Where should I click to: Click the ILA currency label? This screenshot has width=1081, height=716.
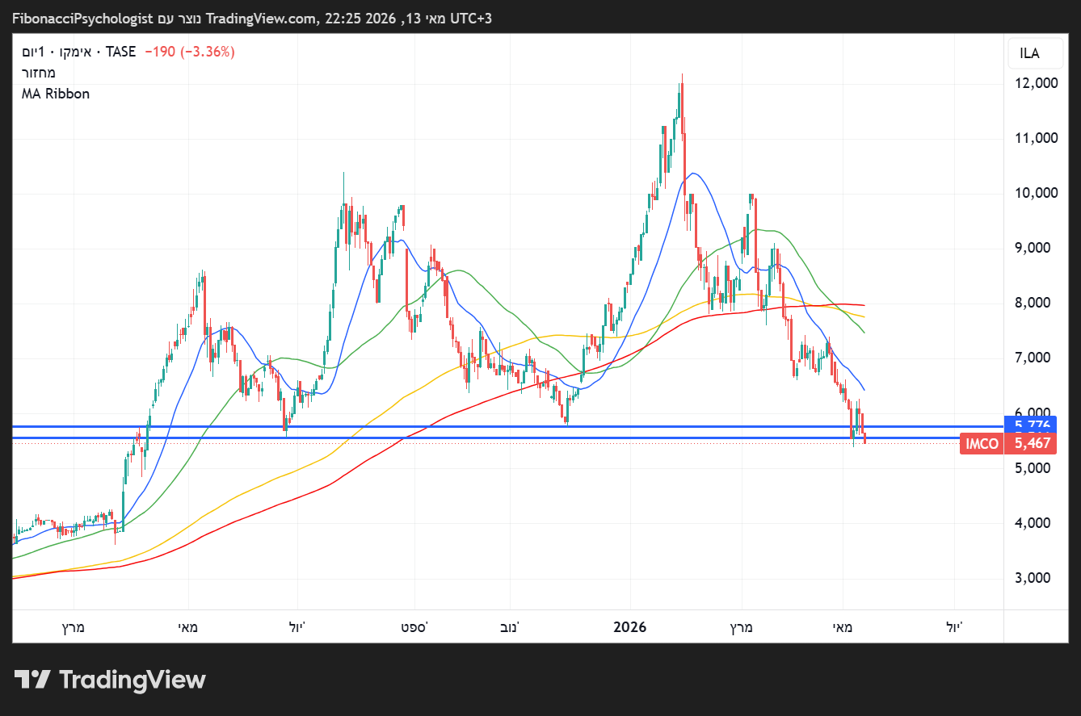1029,54
